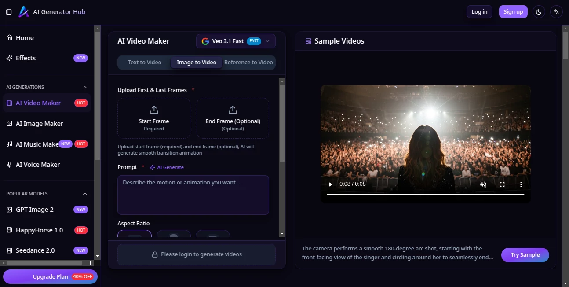The width and height of the screenshot is (569, 287).
Task: Click the GPT Image 2 picture icon
Action: tap(9, 210)
